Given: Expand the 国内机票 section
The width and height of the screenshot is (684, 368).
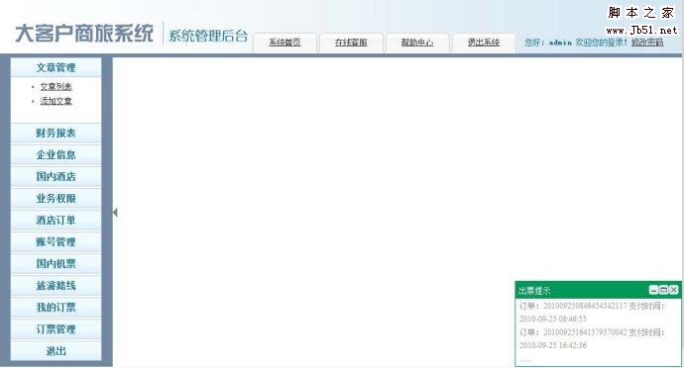Looking at the screenshot, I should (x=56, y=263).
